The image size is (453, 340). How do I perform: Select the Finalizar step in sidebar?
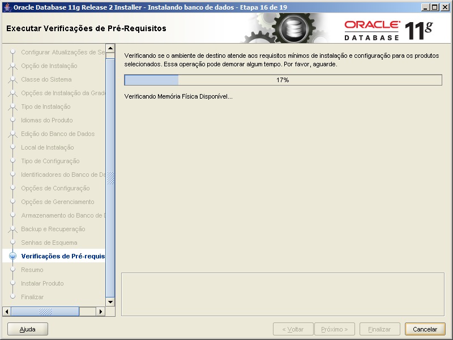[x=32, y=297]
